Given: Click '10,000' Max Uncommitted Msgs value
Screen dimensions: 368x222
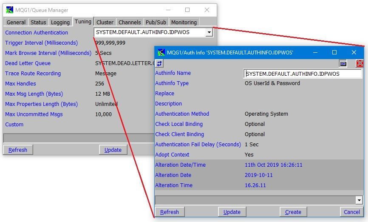Looking at the screenshot, I should point(104,114).
